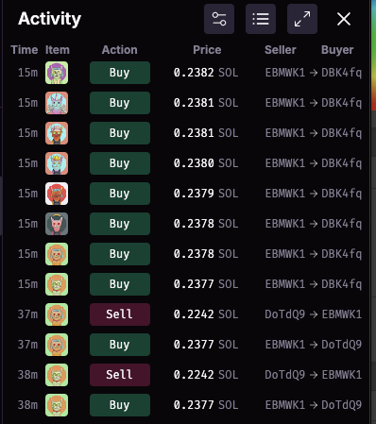Viewport: 376px width, 424px height.
Task: Expand Activity panel to fullscreen
Action: tap(302, 19)
